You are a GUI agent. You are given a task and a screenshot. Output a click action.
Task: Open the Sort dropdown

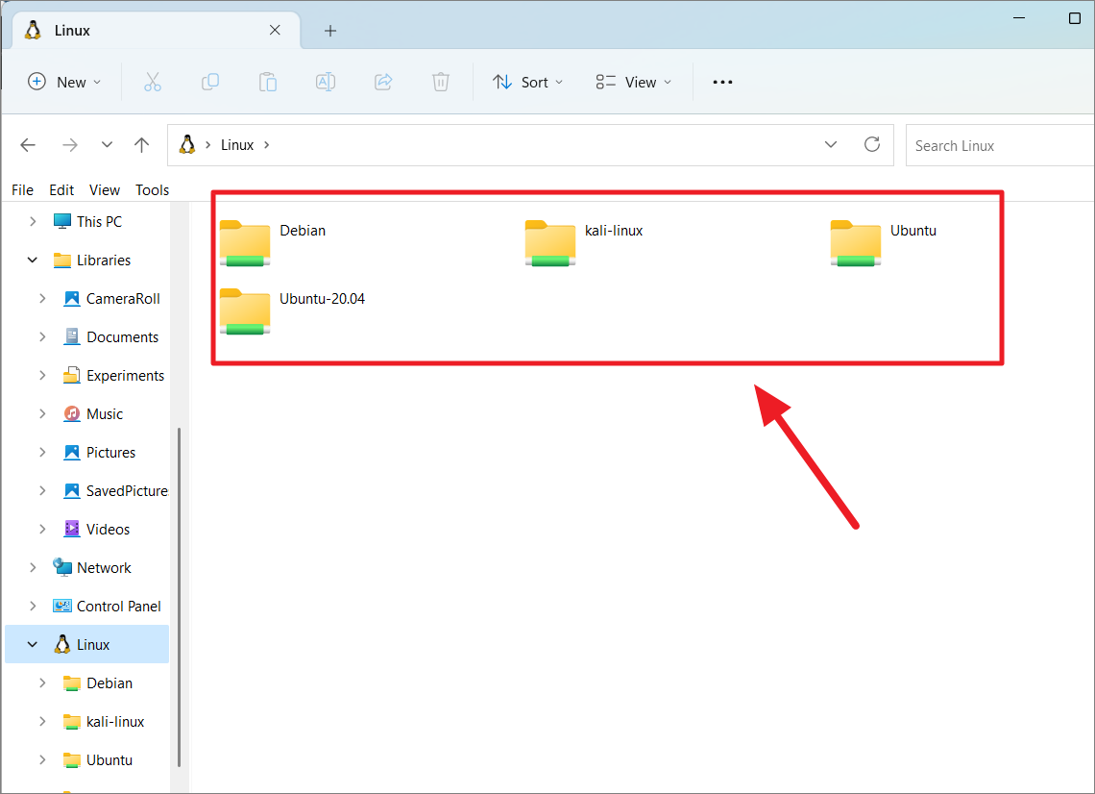coord(528,82)
